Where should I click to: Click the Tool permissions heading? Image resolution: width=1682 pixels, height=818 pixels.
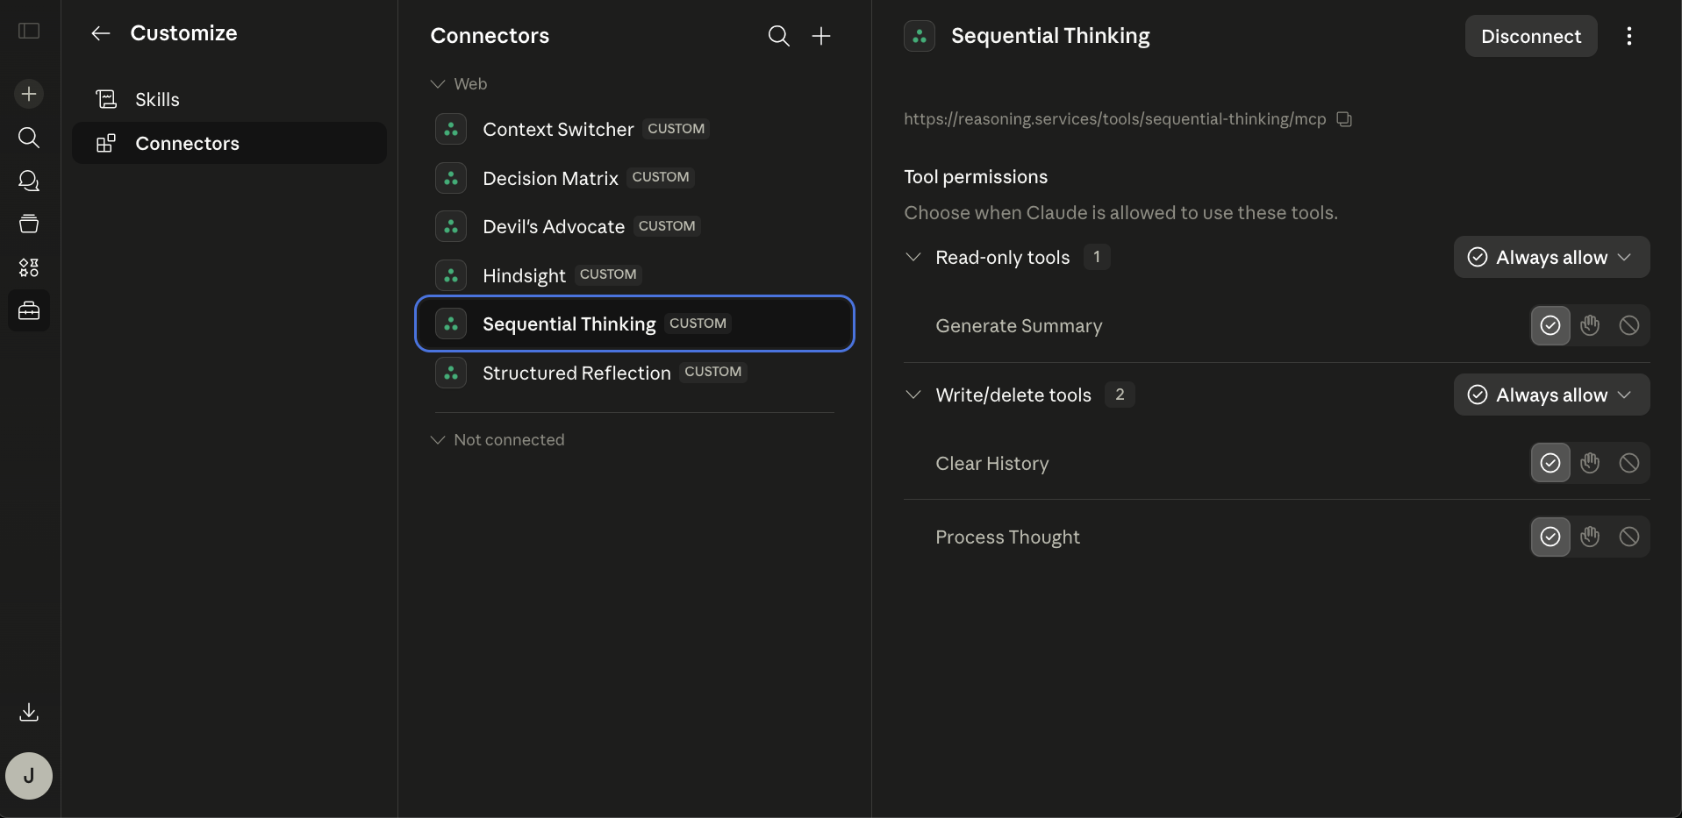click(976, 177)
